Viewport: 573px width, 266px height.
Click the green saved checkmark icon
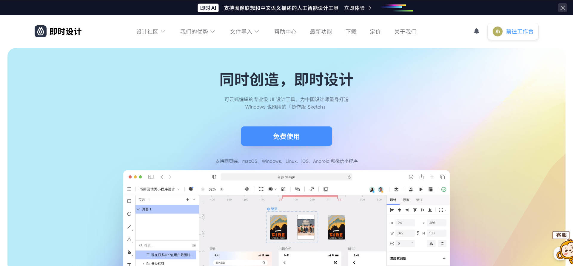pyautogui.click(x=444, y=189)
